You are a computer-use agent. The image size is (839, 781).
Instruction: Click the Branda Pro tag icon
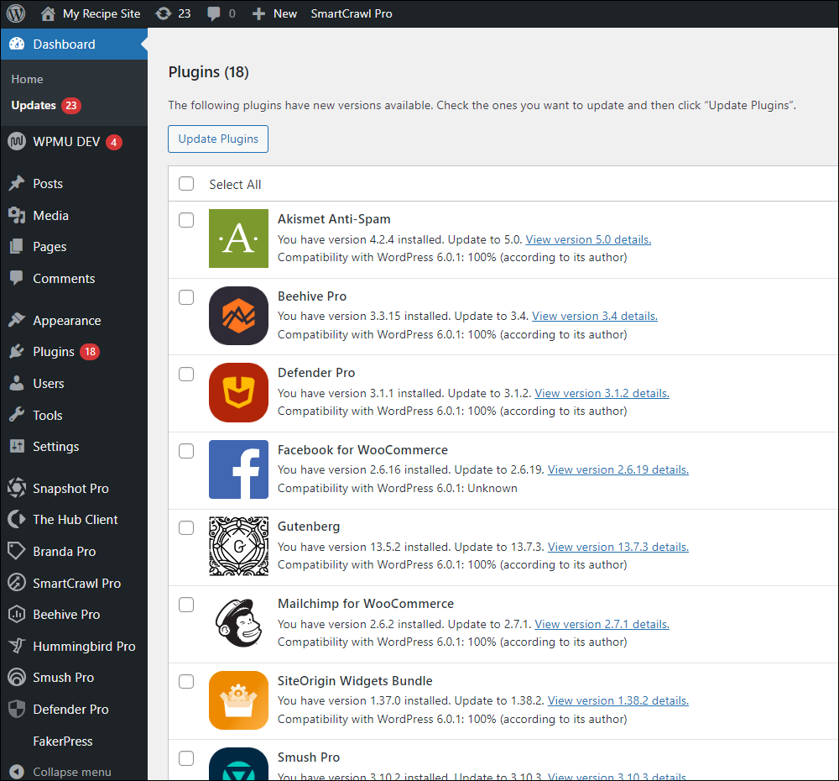(17, 551)
